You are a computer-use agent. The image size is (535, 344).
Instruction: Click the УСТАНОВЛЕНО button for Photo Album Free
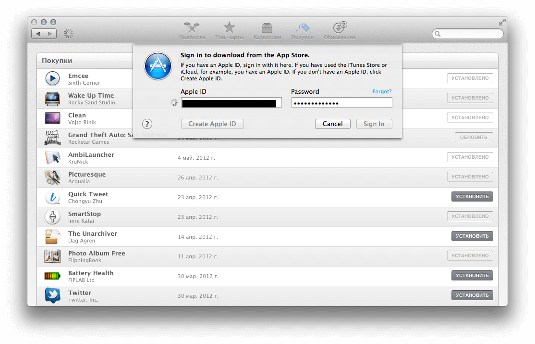click(470, 256)
